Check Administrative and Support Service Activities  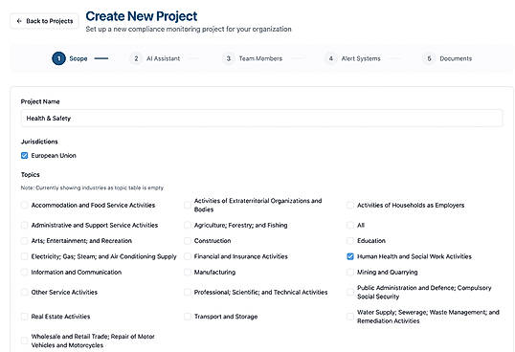(24, 225)
